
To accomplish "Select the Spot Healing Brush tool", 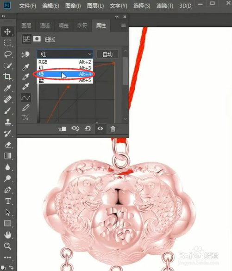I will [x=7, y=99].
